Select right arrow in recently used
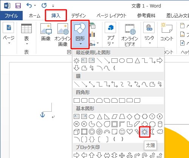 pyautogui.click(x=160, y=61)
